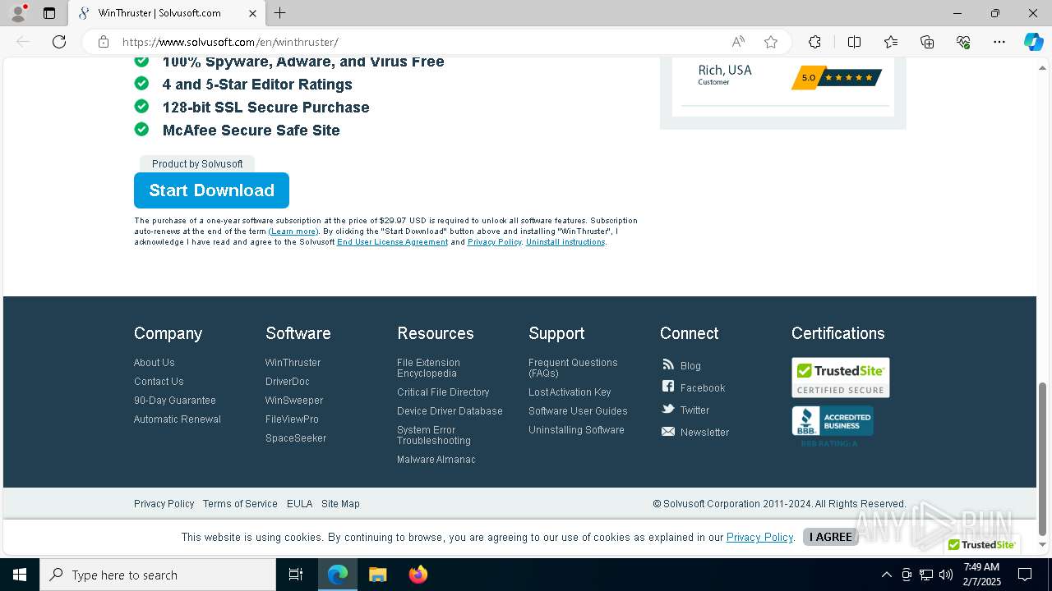Open the Contact Us link
1052x591 pixels.
point(159,382)
